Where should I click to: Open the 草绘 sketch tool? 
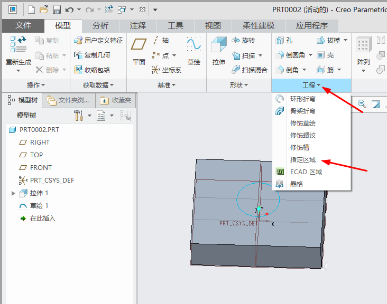click(x=193, y=51)
